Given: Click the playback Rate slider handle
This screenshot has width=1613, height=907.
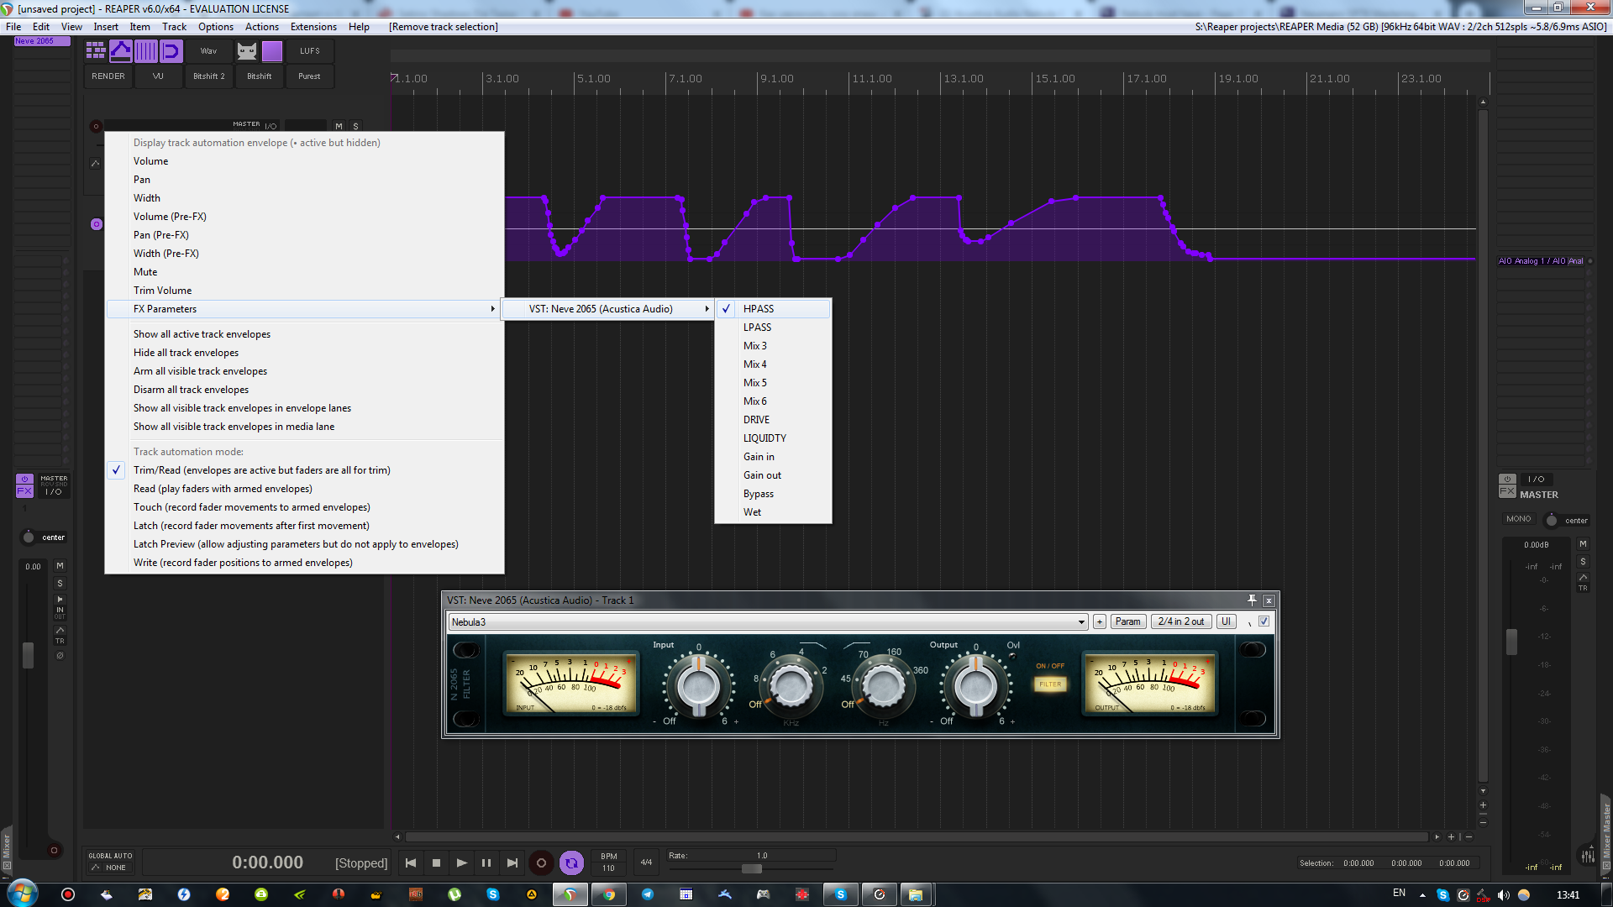Looking at the screenshot, I should point(752,868).
